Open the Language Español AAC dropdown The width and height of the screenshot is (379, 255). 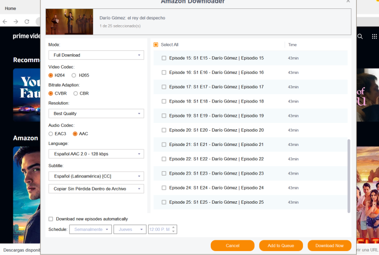[x=96, y=154]
